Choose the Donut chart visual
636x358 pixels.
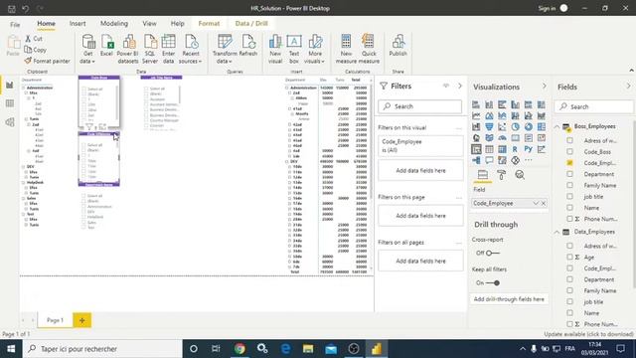(528, 126)
